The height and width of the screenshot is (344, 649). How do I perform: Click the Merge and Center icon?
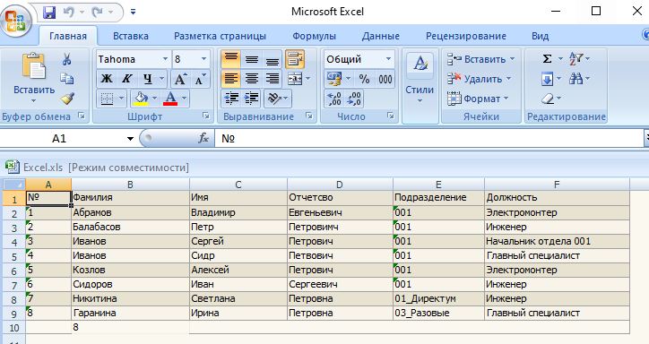(x=295, y=79)
